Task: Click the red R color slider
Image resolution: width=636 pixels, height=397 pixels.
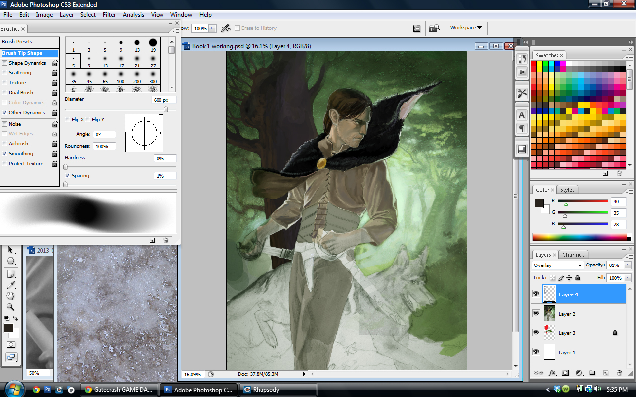Action: [x=583, y=201]
